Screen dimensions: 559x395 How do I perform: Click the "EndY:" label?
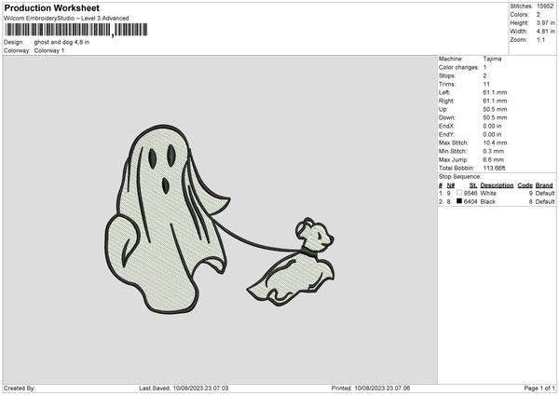pyautogui.click(x=446, y=134)
